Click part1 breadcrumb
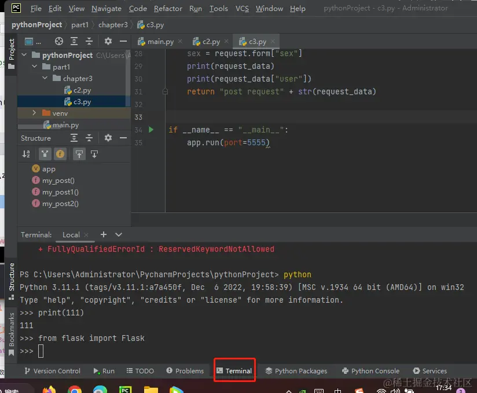The height and width of the screenshot is (393, 477). [x=80, y=25]
